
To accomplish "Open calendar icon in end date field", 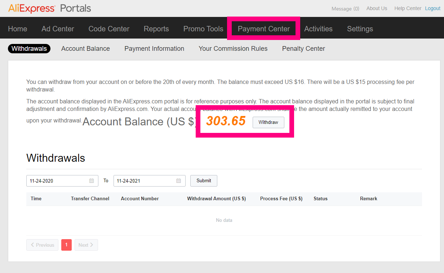I will coord(179,181).
